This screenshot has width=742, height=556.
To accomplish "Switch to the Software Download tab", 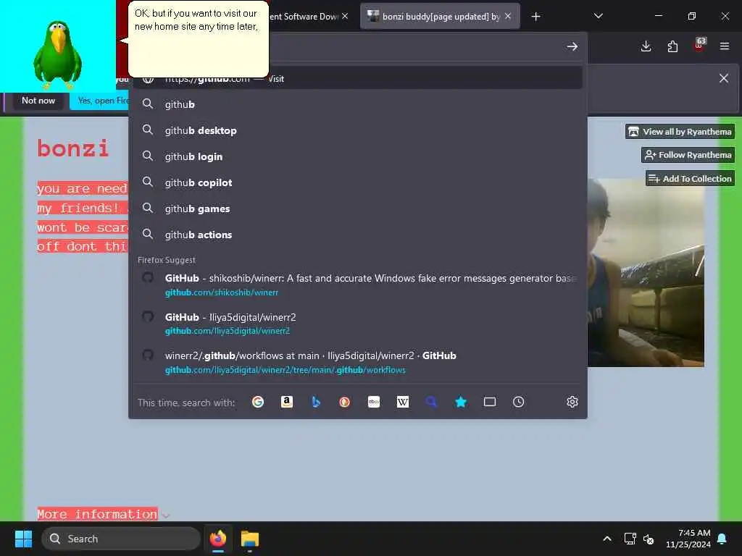I will click(x=303, y=17).
